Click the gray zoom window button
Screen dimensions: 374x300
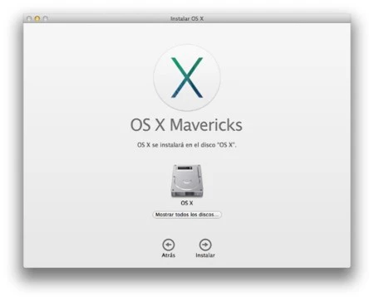pos(46,18)
